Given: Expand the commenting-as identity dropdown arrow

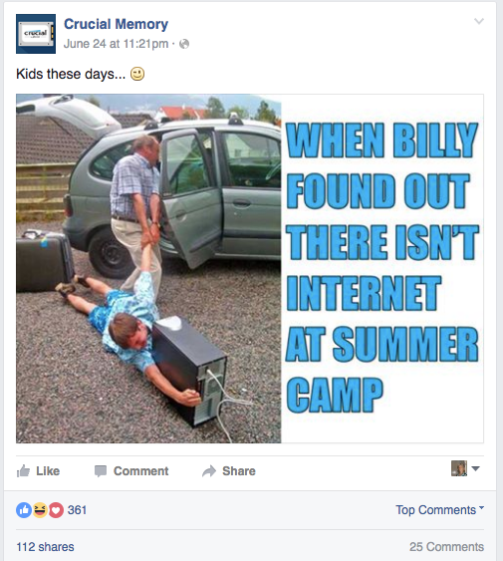Looking at the screenshot, I should pyautogui.click(x=475, y=468).
